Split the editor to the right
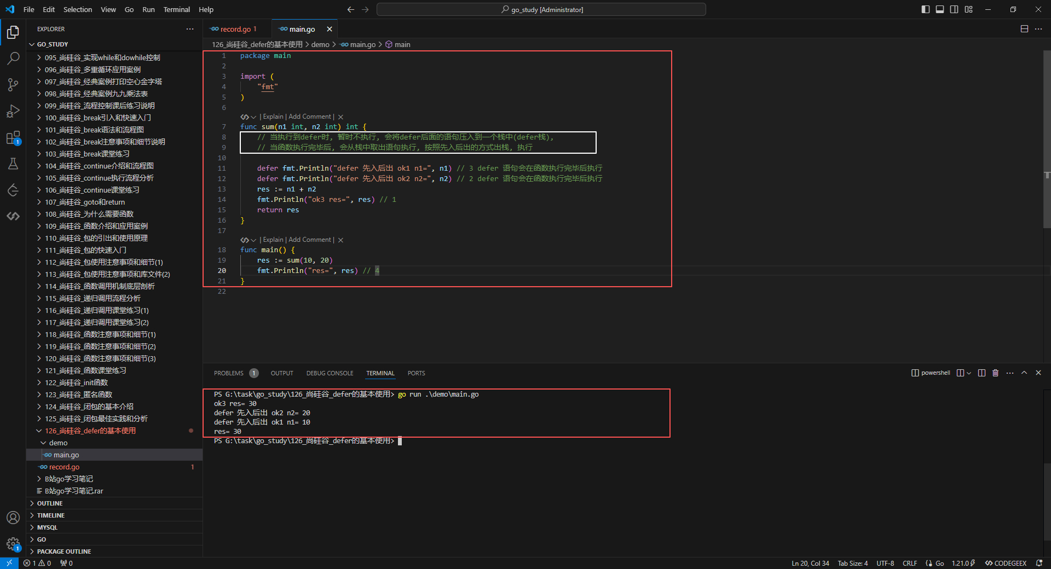Image resolution: width=1051 pixels, height=569 pixels. 1024,29
